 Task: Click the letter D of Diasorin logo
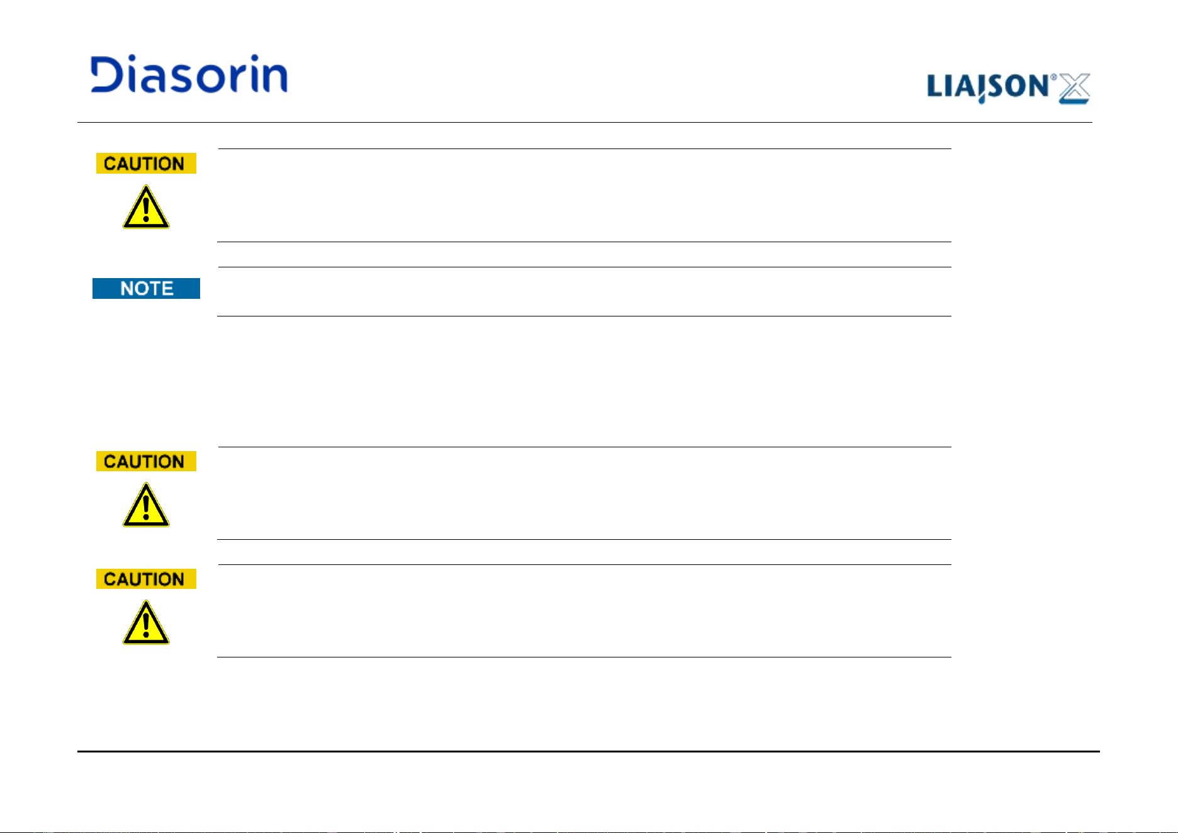(106, 74)
